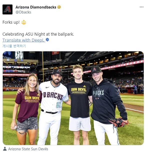Click the 게시물 번역하기 translate link
Screen dimensions: 148x153
click(x=14, y=46)
